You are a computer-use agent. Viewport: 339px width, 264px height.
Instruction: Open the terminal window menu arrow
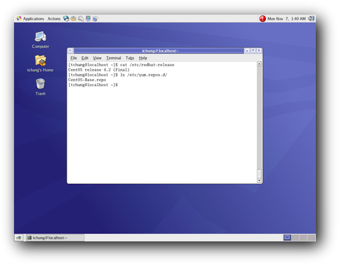tap(70, 51)
